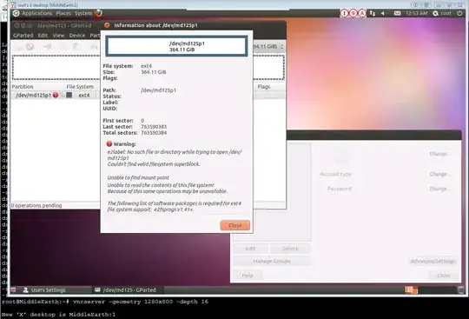469x319 pixels.
Task: Launch Firefox from the top panel
Action: click(x=98, y=13)
